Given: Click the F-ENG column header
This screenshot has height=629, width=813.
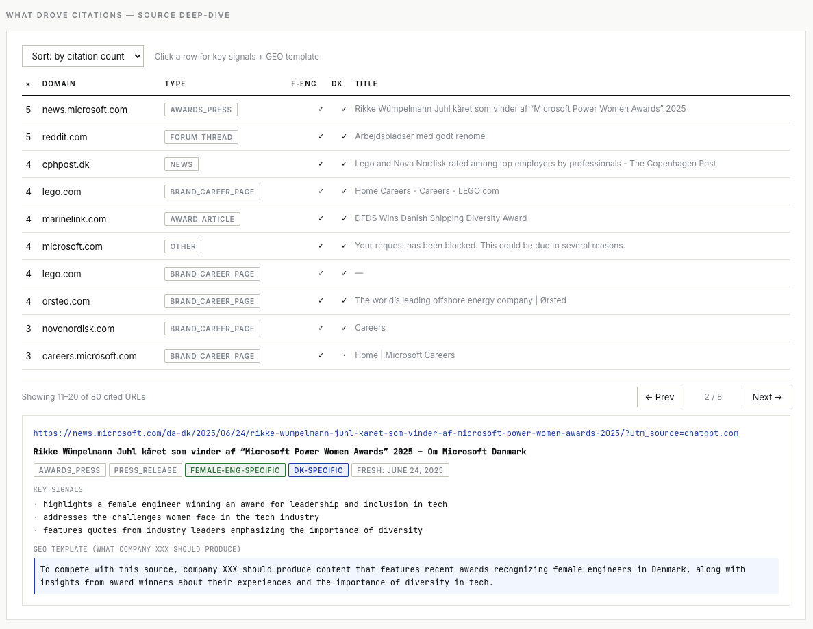Looking at the screenshot, I should (x=304, y=84).
